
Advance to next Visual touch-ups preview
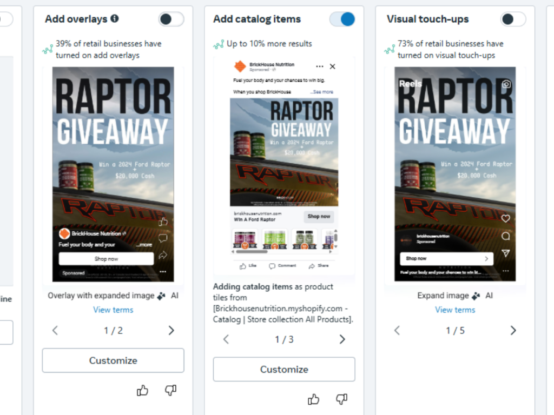[513, 330]
